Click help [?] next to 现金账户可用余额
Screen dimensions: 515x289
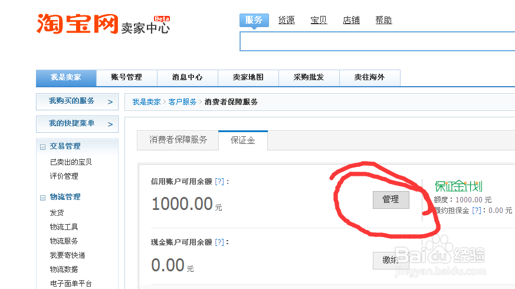point(219,242)
